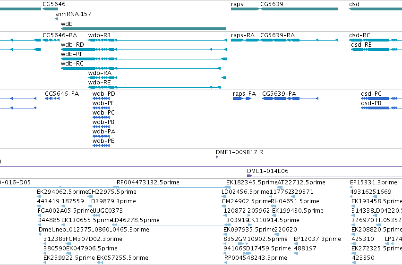The image size is (402, 265).
Task: Click the LD46278.5prime EST label
Action: [x=136, y=220]
